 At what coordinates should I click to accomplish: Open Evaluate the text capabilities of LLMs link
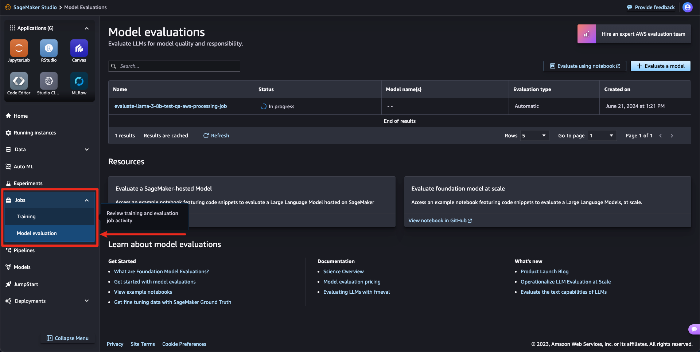(564, 292)
